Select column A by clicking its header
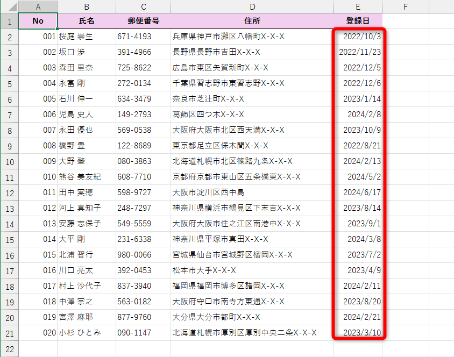Screen dimensions: 454x357 point(38,6)
